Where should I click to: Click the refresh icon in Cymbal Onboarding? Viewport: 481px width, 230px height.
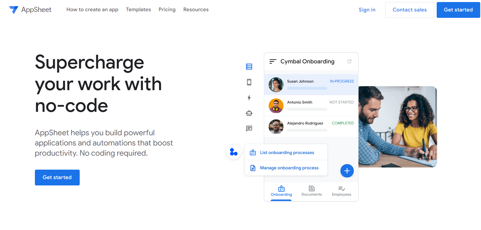[349, 61]
